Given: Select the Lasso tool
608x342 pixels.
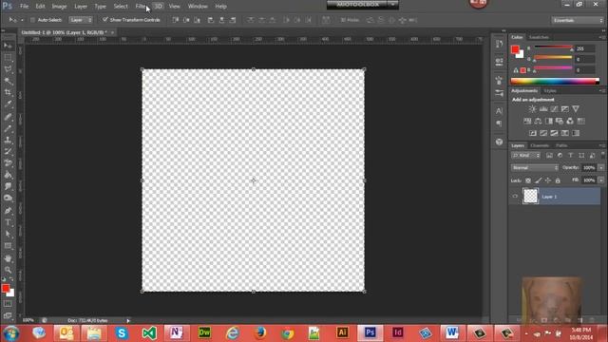Looking at the screenshot, I should point(8,69).
